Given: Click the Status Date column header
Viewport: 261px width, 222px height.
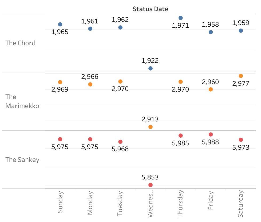Looking at the screenshot, I should 150,9.
